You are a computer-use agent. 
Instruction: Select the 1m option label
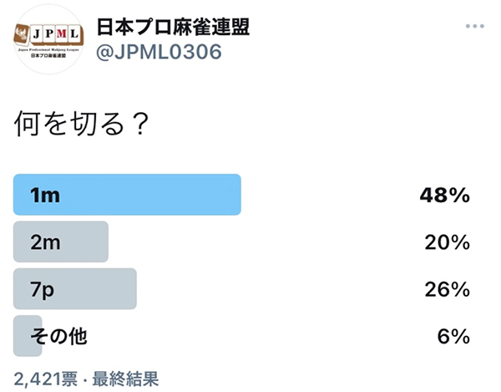coord(45,195)
